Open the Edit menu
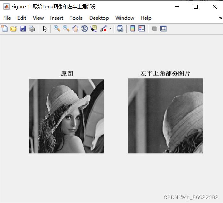This screenshot has height=203, width=223. (21, 18)
